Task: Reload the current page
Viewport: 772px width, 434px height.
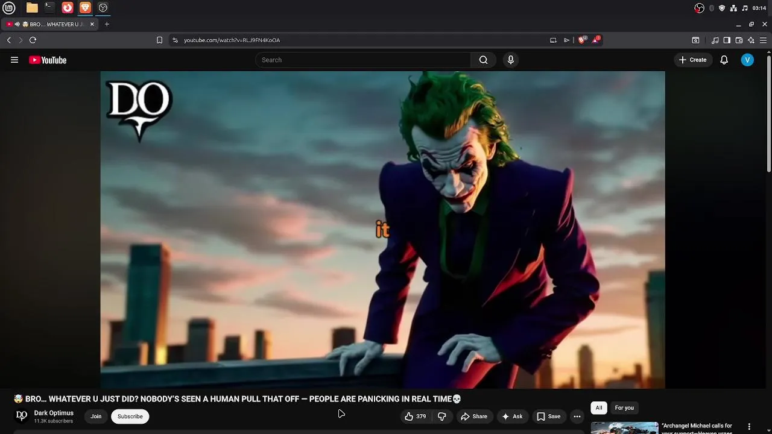Action: tap(33, 40)
